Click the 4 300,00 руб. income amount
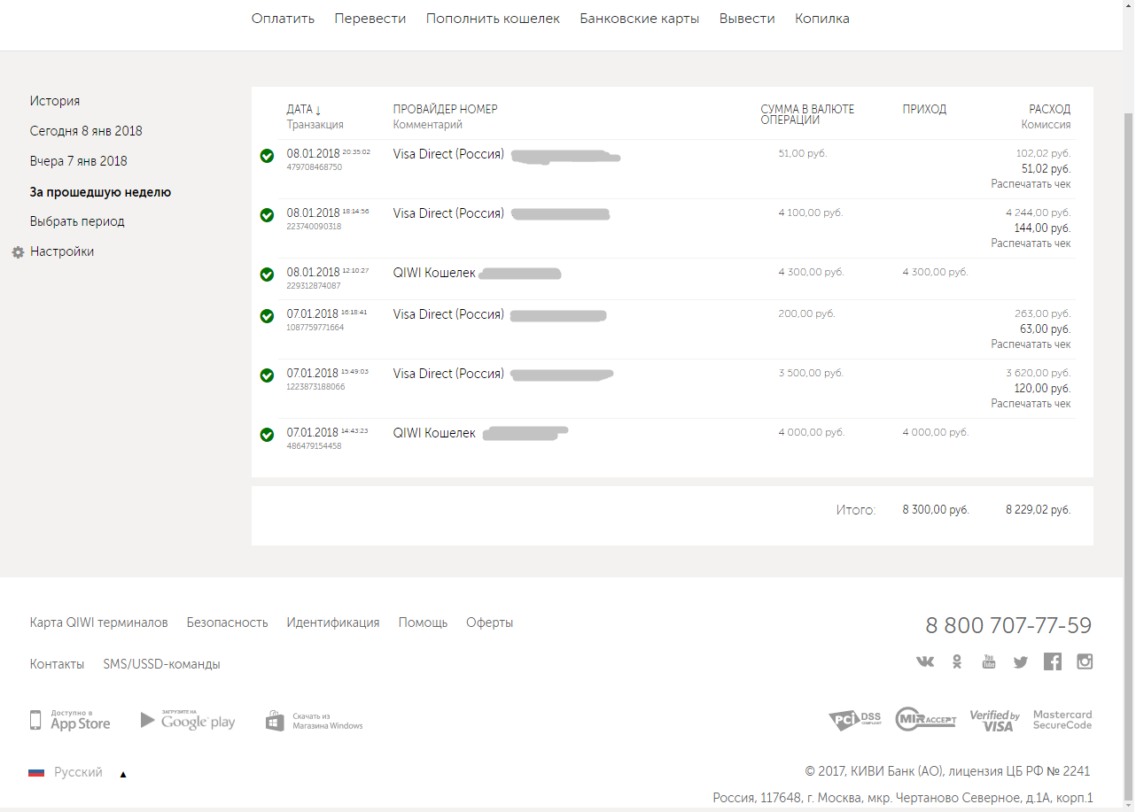The width and height of the screenshot is (1136, 812). tap(935, 273)
